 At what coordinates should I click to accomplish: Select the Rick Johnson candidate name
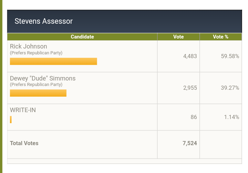29,46
